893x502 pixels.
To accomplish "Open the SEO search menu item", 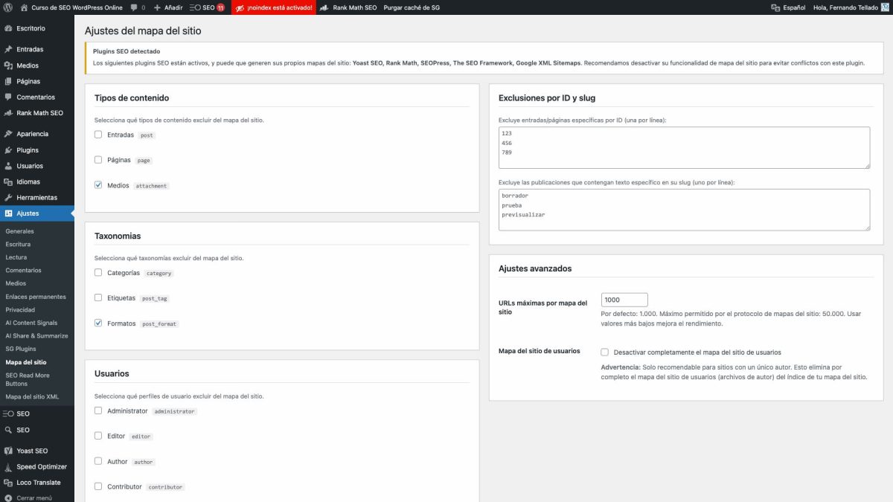I will 23,429.
